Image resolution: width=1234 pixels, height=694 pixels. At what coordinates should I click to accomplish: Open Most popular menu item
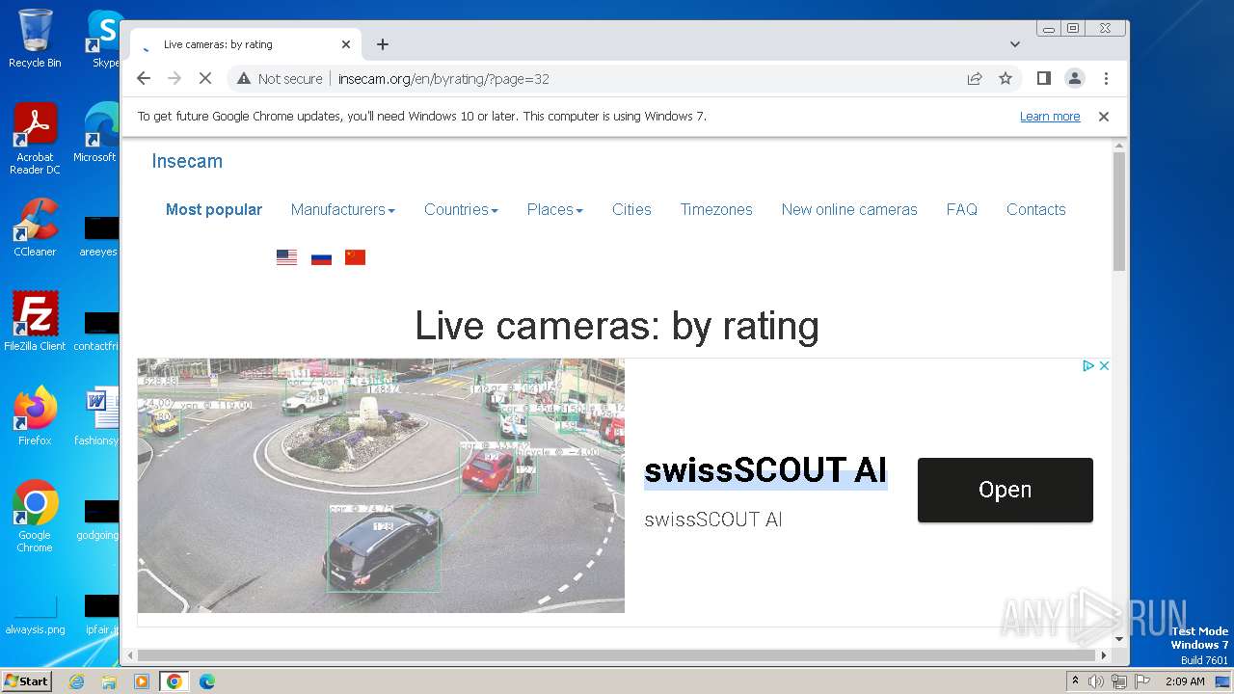coord(214,209)
